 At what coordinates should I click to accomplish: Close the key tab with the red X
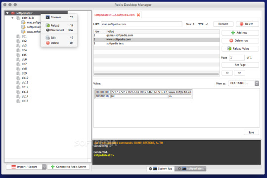[x=138, y=15]
